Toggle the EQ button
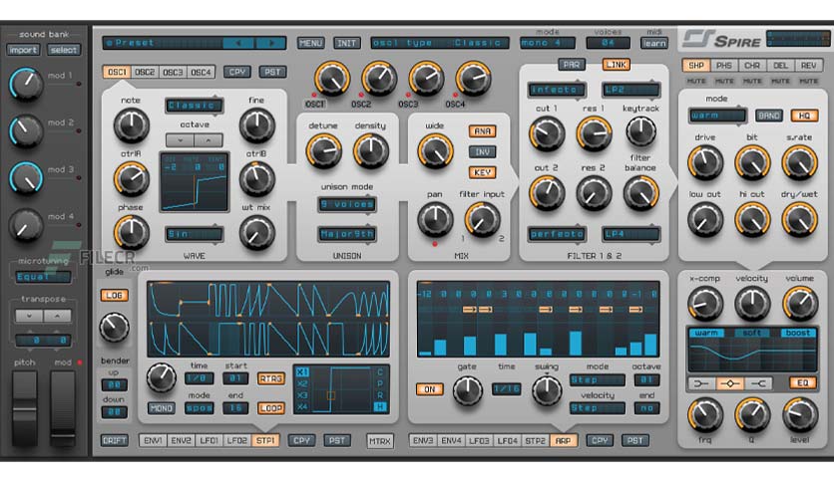This screenshot has height=482, width=834. [803, 383]
